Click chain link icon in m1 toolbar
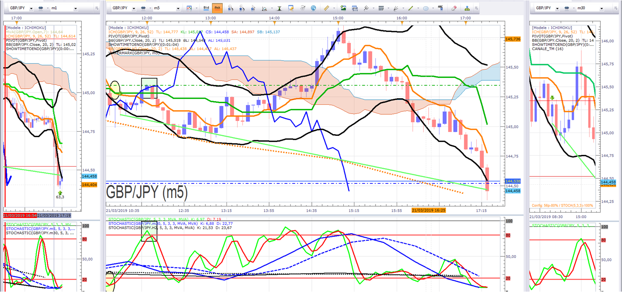This screenshot has height=292, width=622. pos(41,8)
